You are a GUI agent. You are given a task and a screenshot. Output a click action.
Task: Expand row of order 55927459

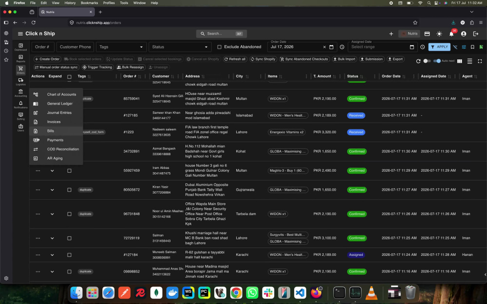pos(52,171)
